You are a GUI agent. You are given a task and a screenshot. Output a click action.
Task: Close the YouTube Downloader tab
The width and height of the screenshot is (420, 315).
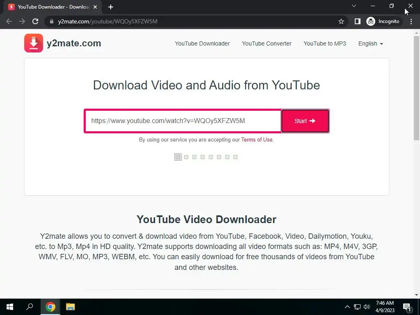click(x=95, y=7)
